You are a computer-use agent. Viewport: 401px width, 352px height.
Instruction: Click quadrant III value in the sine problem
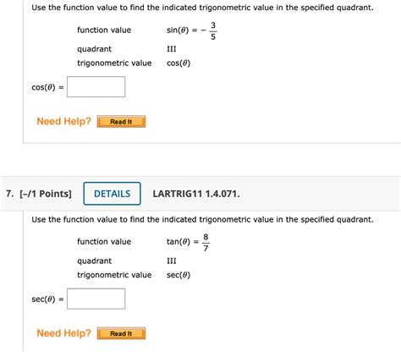pos(172,49)
